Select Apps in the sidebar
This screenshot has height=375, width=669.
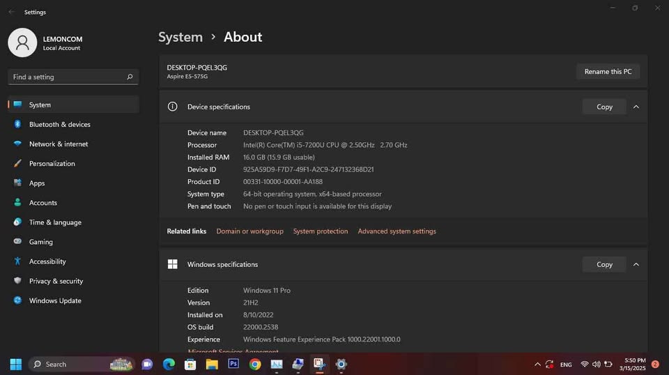pos(73,183)
